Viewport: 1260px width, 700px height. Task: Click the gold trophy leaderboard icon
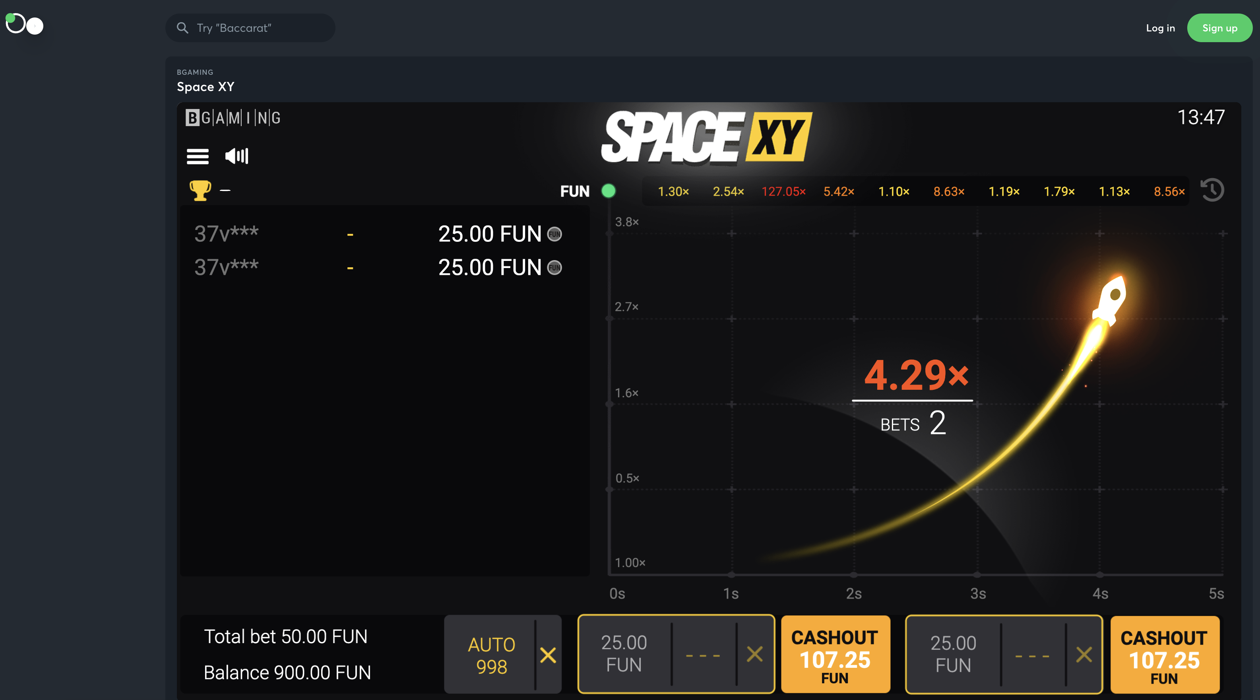pos(200,191)
